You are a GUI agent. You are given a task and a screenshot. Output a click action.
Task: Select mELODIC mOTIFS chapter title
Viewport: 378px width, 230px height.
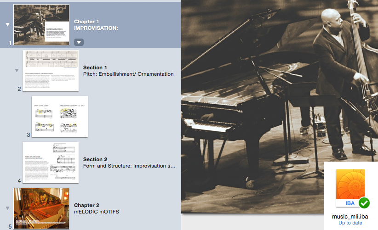click(x=97, y=212)
